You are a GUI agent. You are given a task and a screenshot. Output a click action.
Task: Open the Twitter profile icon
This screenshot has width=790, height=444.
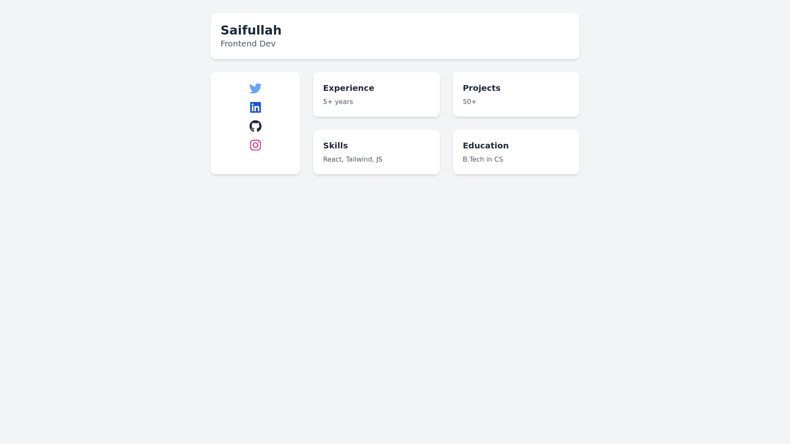tap(255, 88)
